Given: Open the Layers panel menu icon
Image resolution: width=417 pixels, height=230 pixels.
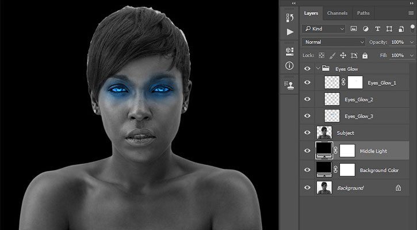Looking at the screenshot, I should [411, 13].
